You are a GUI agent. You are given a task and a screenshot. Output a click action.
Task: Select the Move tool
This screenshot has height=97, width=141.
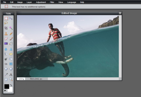(x=11, y=18)
